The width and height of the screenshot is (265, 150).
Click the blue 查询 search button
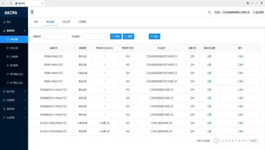click(116, 36)
